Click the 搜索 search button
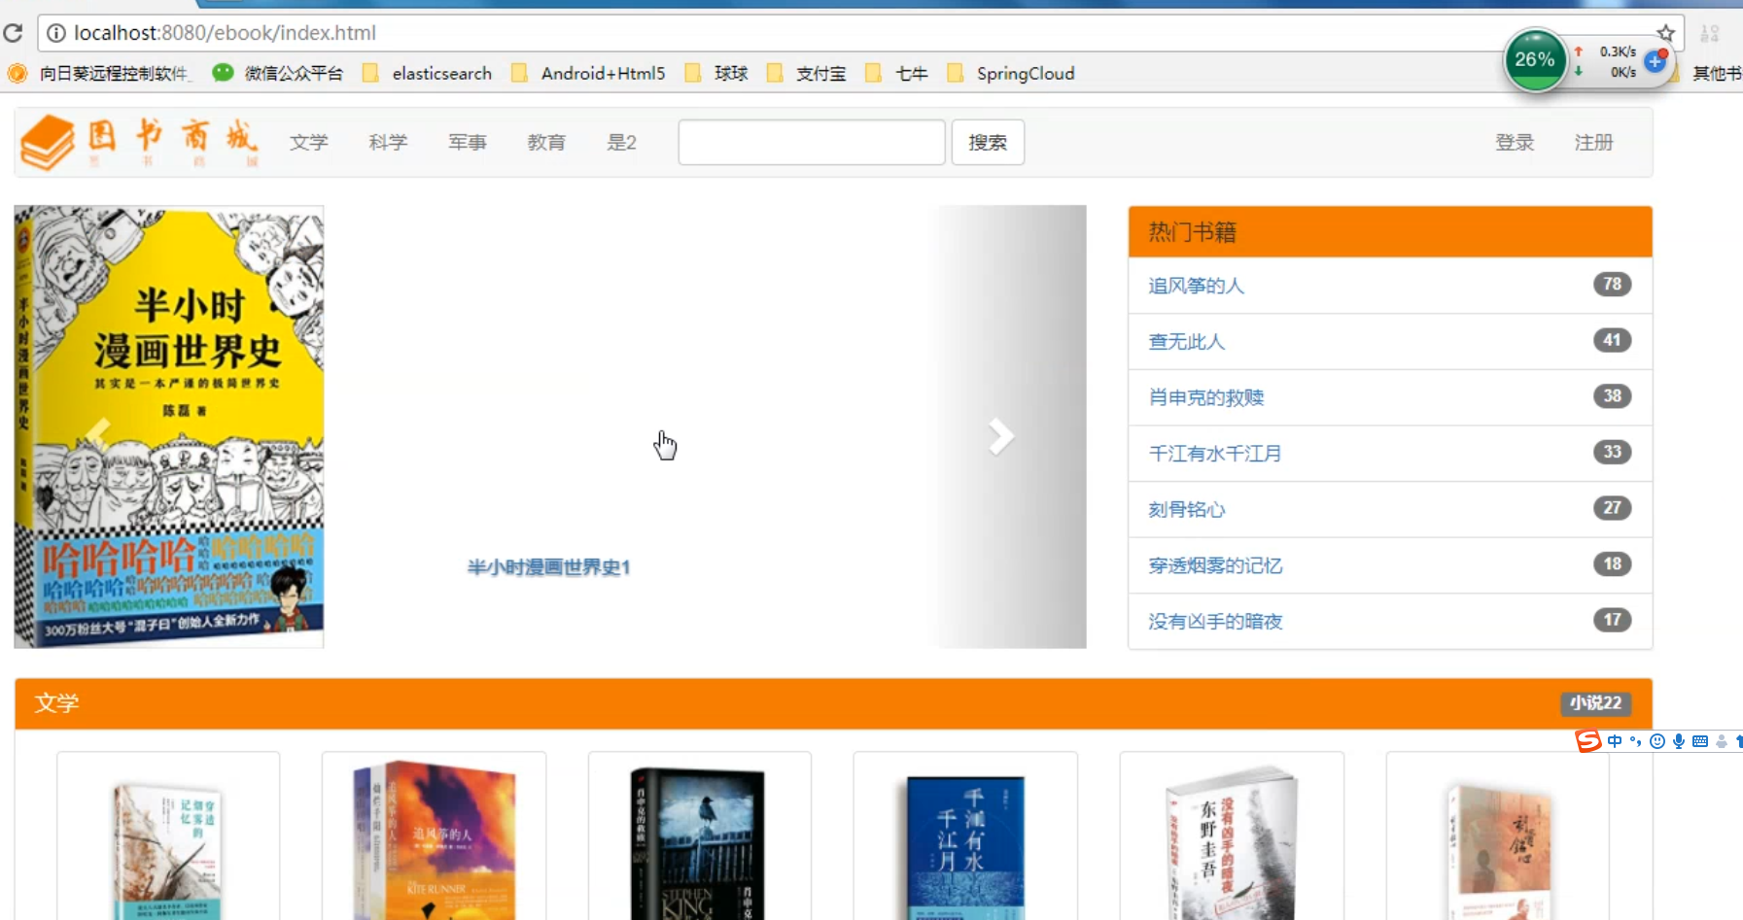Viewport: 1743px width, 920px height. point(988,143)
